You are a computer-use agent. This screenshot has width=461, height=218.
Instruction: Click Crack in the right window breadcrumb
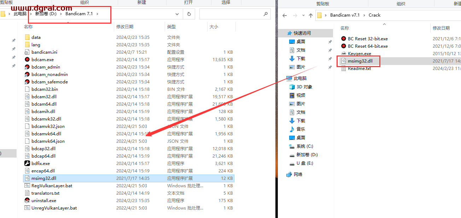374,15
